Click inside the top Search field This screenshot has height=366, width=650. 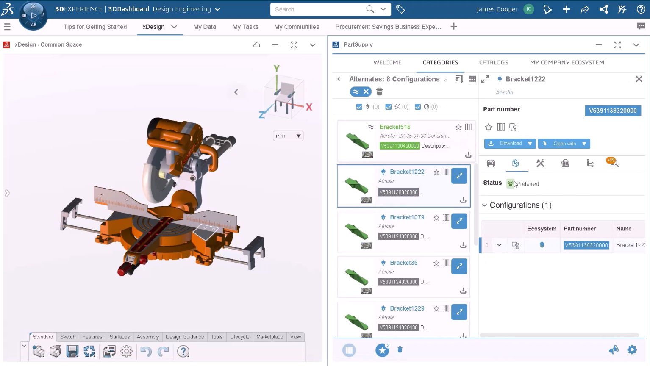pos(318,9)
